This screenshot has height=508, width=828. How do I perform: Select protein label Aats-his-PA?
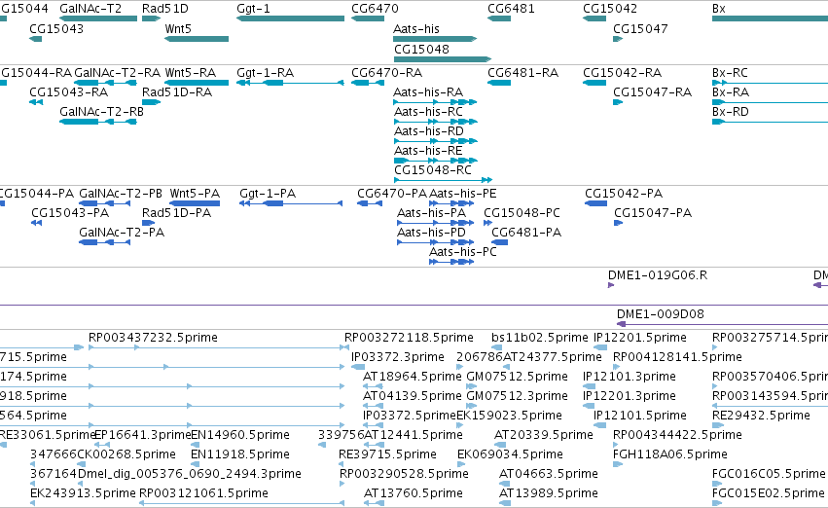click(431, 213)
